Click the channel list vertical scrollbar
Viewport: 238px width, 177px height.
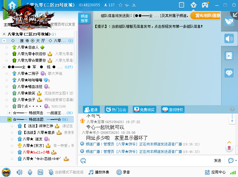(x=75, y=48)
